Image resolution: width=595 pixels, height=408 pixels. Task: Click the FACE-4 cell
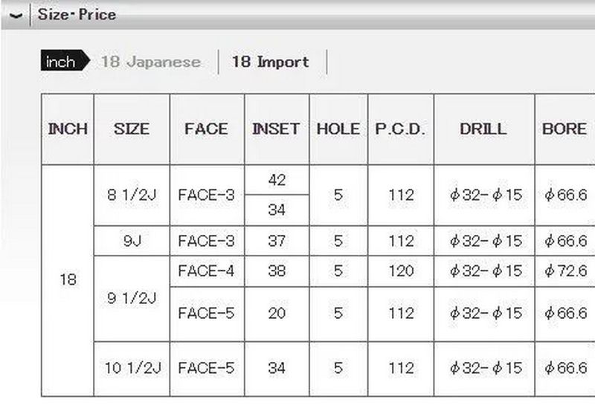[206, 271]
